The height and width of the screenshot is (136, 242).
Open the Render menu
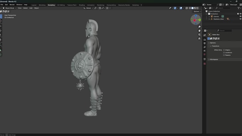tap(12, 5)
